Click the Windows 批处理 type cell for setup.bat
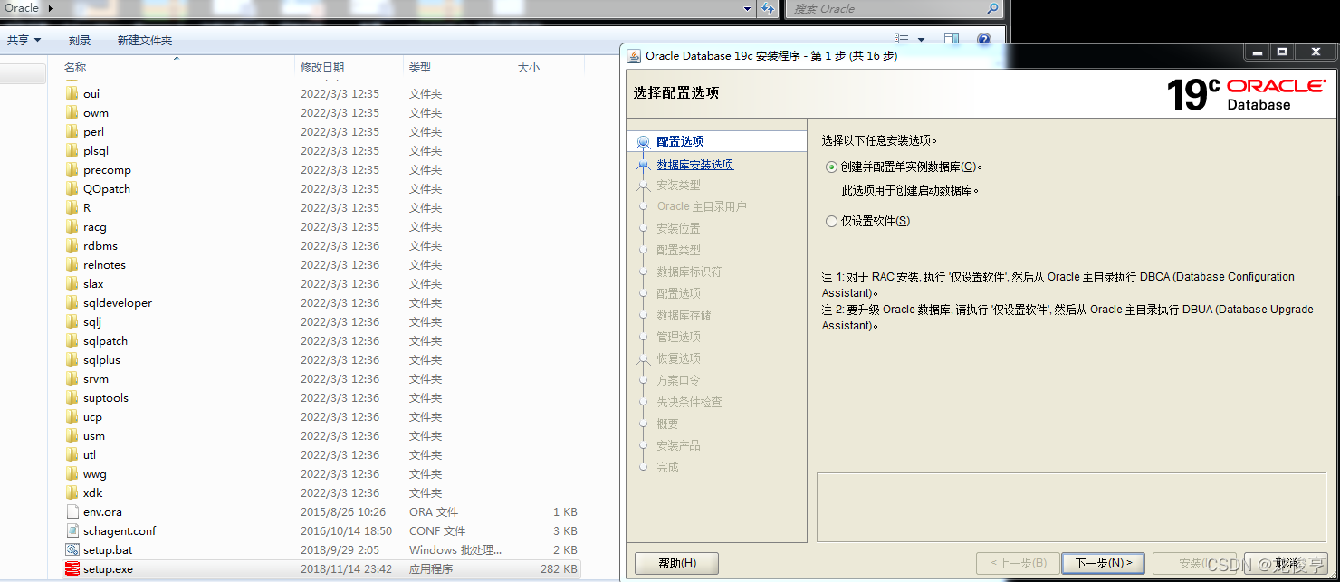 click(455, 550)
